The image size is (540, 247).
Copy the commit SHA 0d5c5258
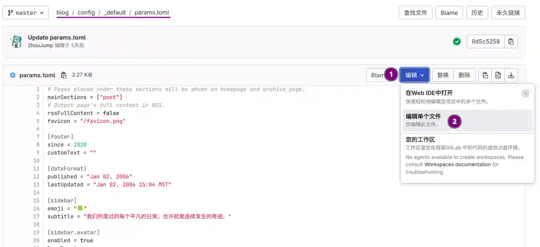pos(511,42)
